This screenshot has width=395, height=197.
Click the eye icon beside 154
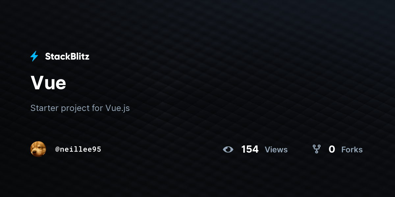click(x=228, y=150)
